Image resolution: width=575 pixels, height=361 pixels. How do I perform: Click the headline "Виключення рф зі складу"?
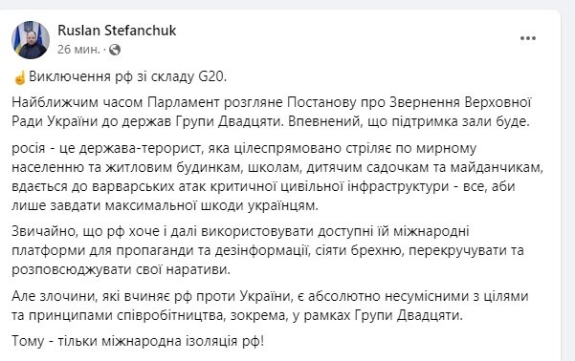point(112,77)
